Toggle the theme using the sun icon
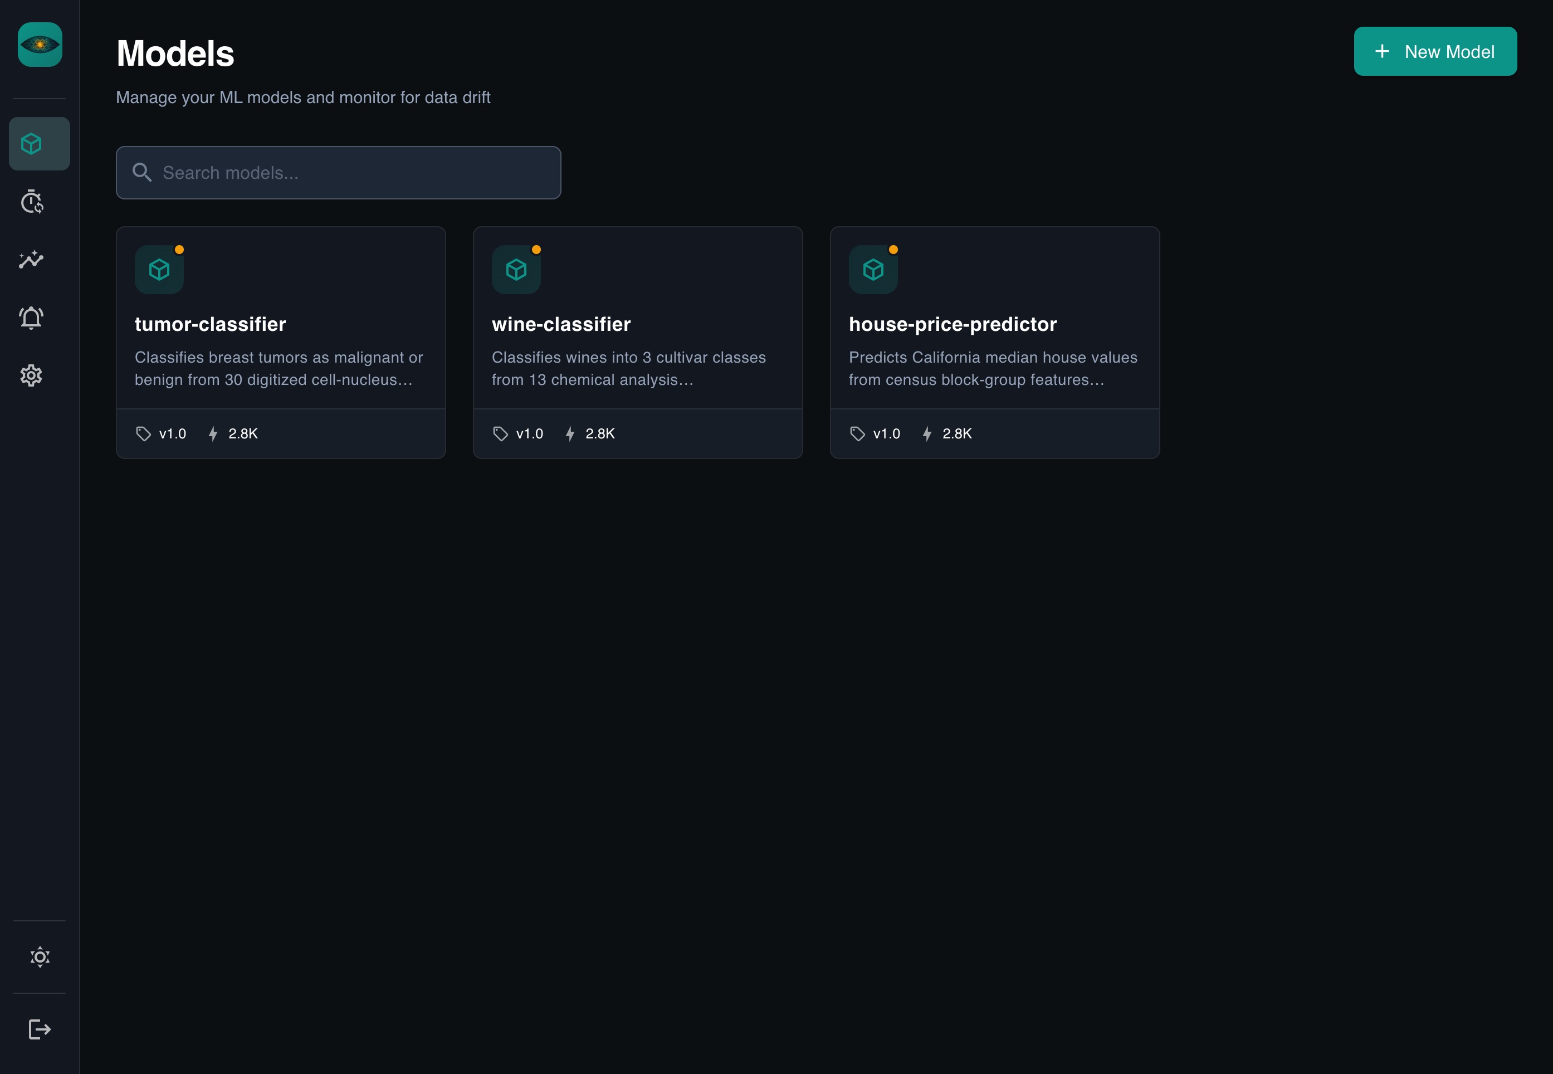This screenshot has height=1074, width=1553. coord(39,956)
